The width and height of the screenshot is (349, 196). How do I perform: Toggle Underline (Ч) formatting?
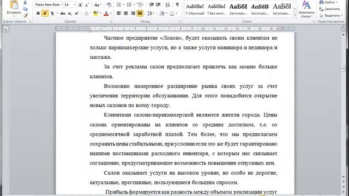pos(52,14)
